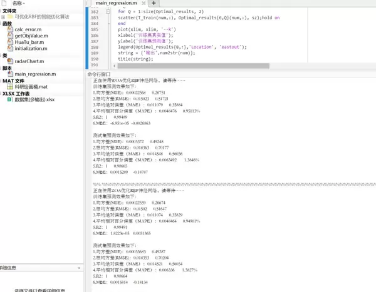
Task: Click the 数据集(多输出).xlsx spreadsheet icon
Action: tap(10, 99)
